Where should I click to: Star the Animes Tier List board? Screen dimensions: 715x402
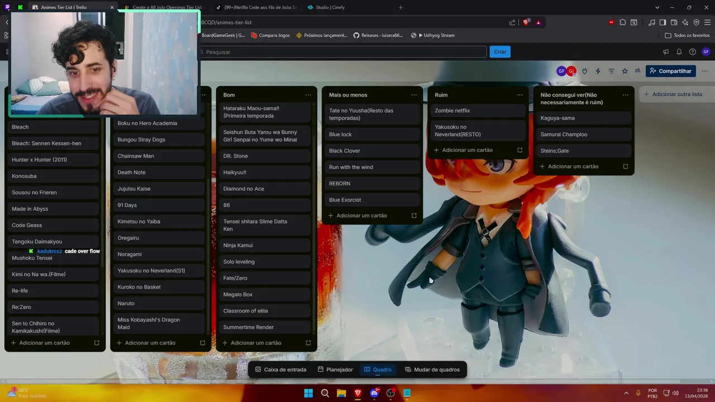[x=625, y=71]
